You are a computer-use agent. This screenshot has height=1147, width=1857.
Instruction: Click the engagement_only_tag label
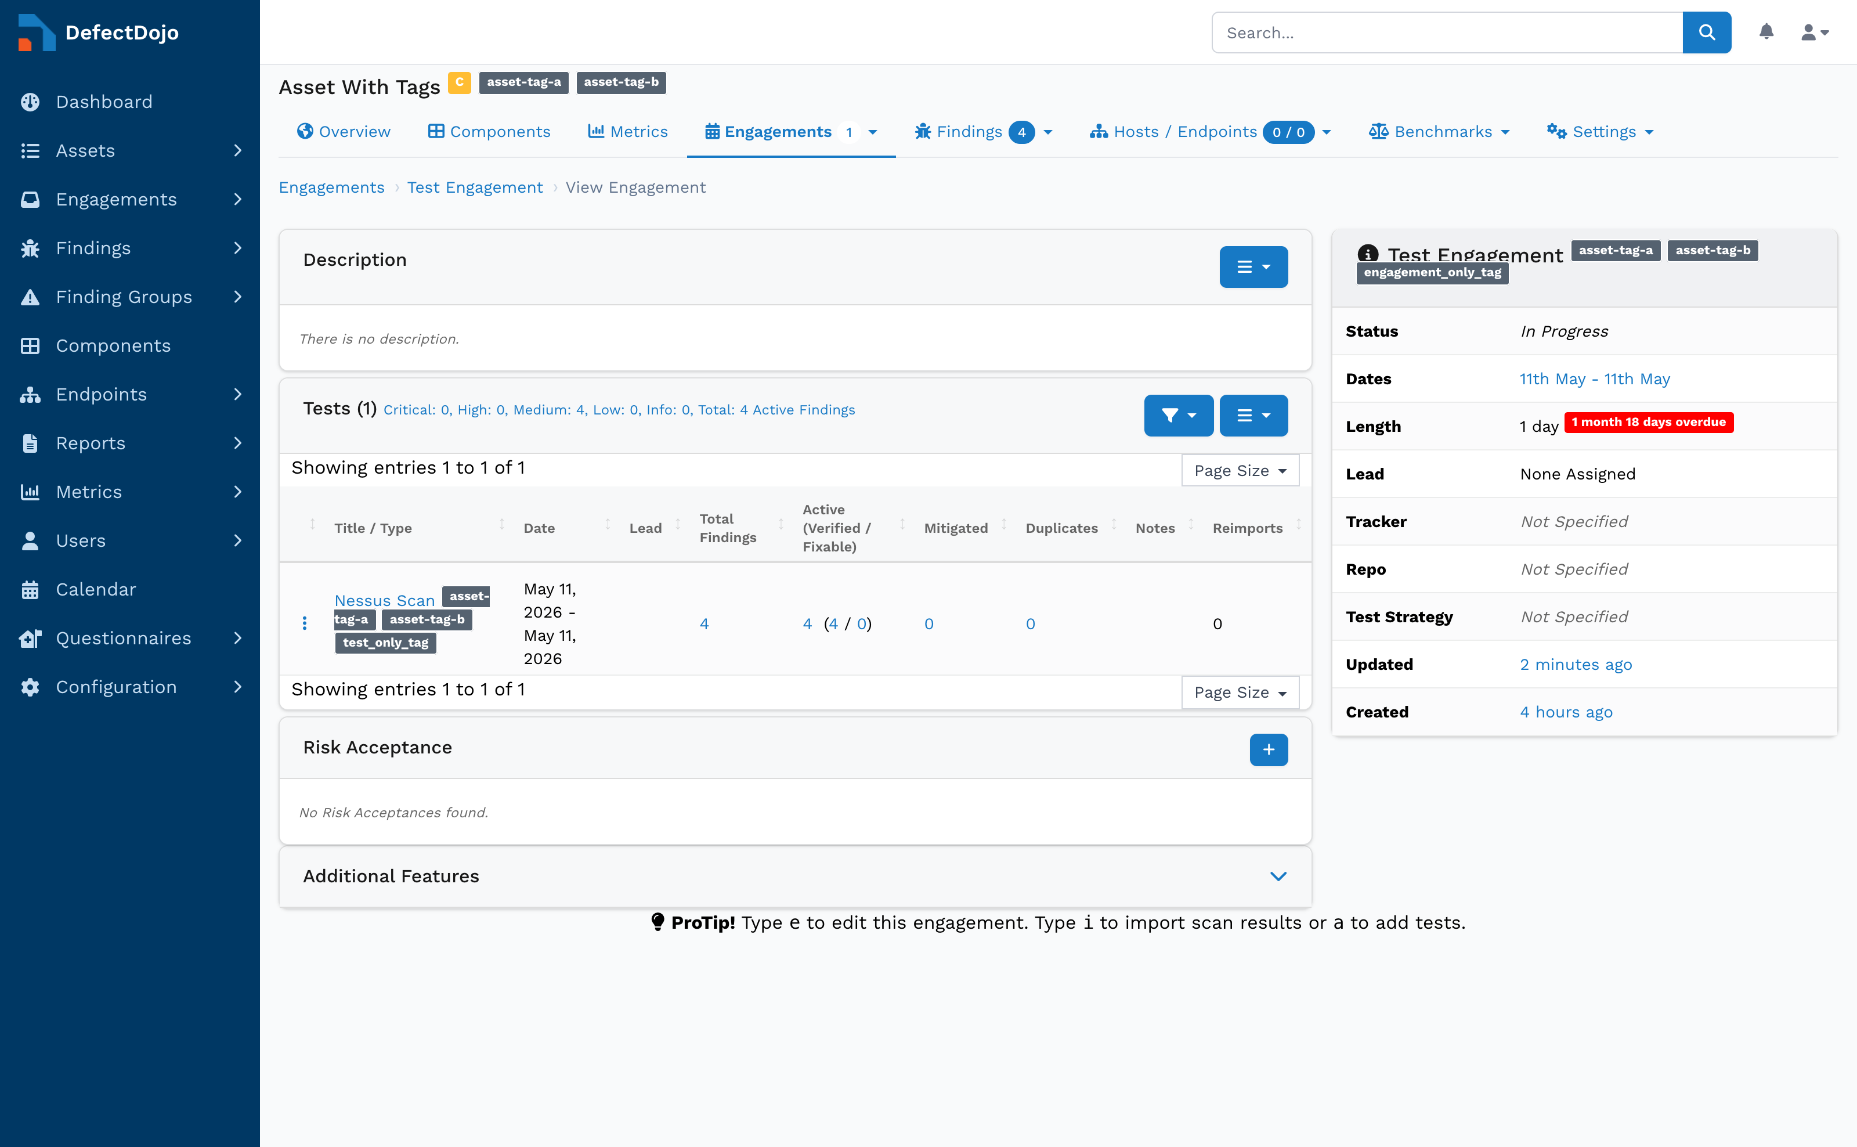pyautogui.click(x=1432, y=273)
